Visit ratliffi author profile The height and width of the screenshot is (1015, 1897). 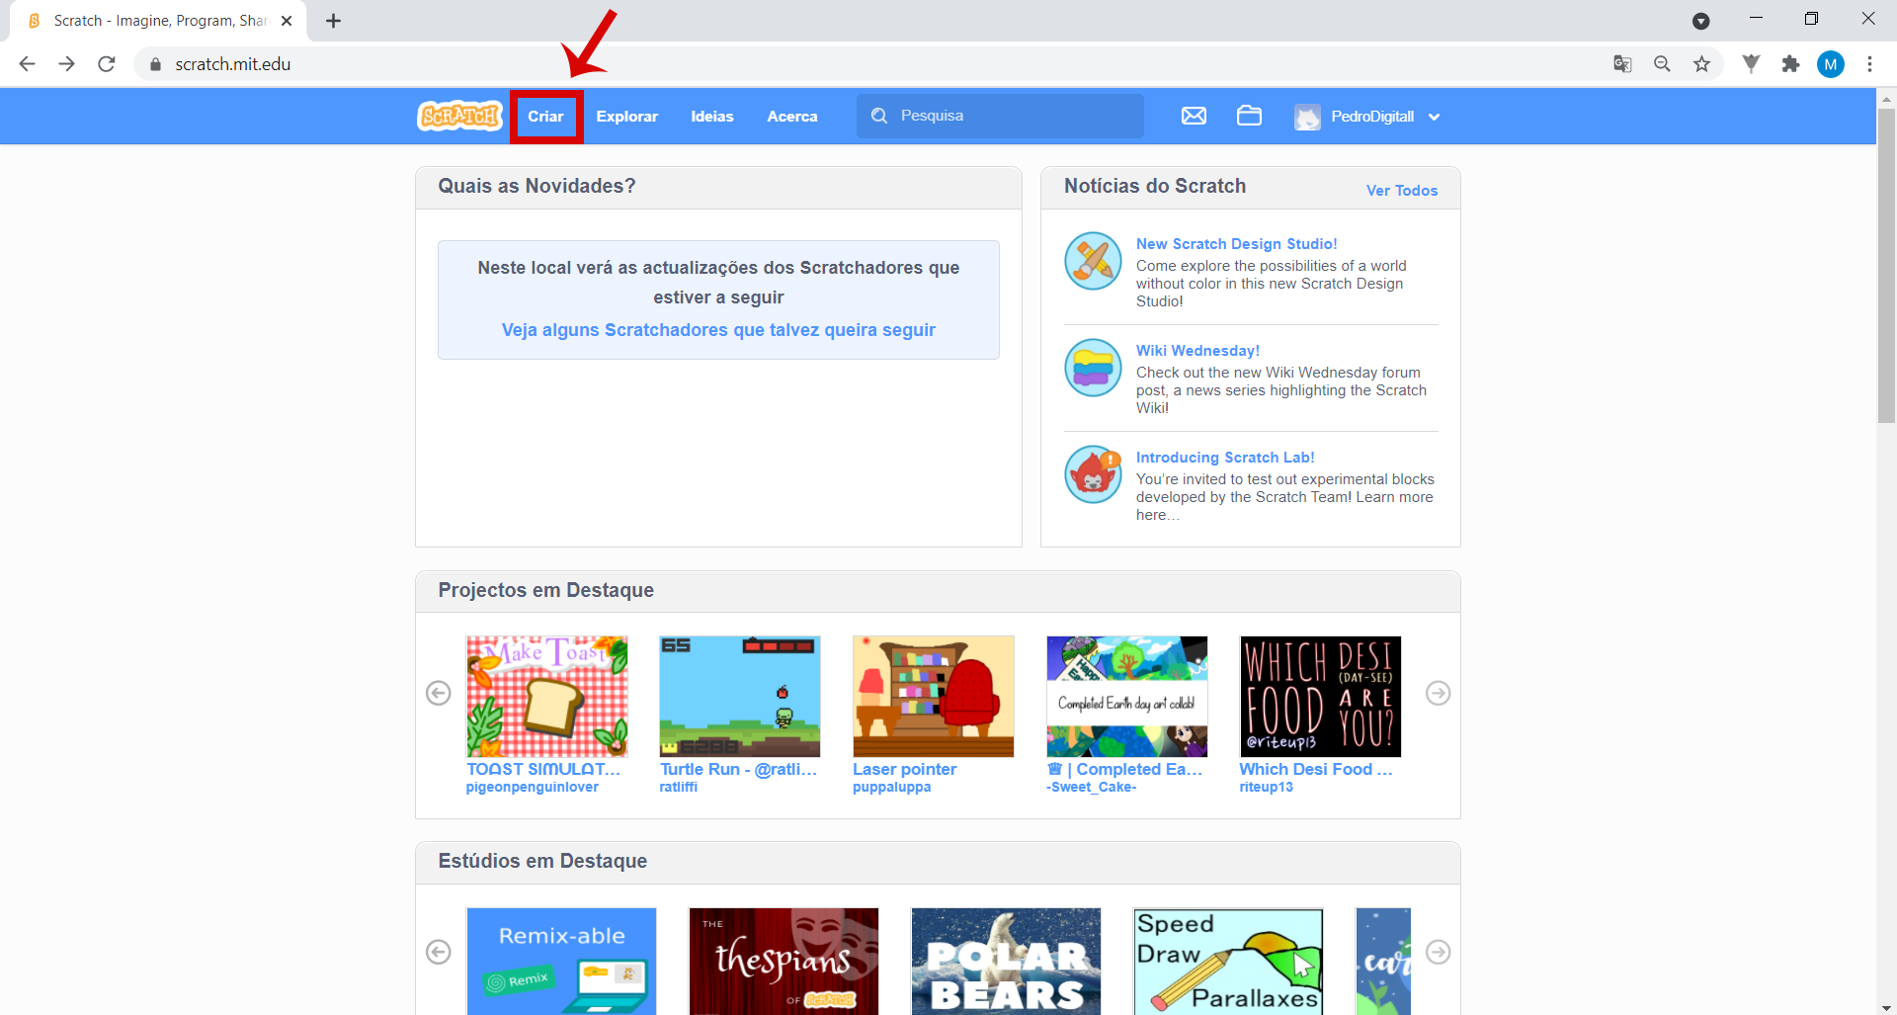click(678, 788)
